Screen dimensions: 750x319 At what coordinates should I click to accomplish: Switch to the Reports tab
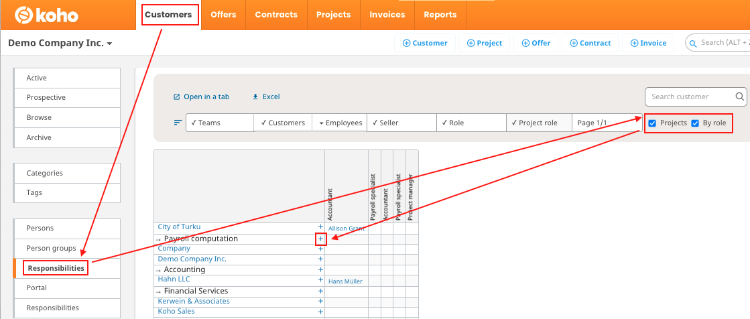tap(440, 15)
